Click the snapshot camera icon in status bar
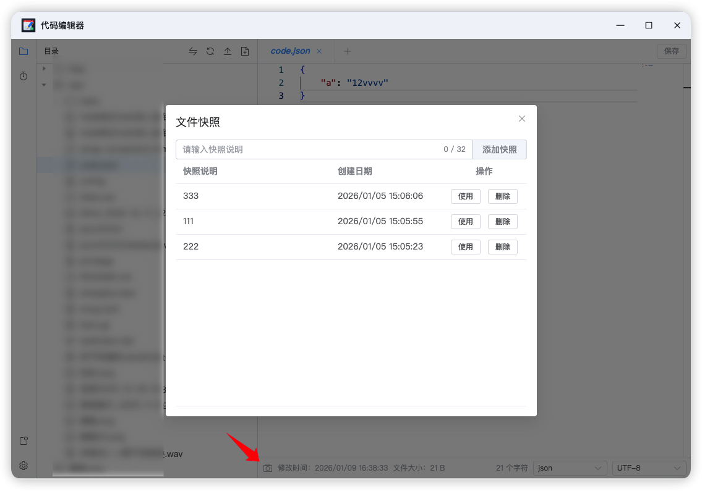 [x=268, y=468]
